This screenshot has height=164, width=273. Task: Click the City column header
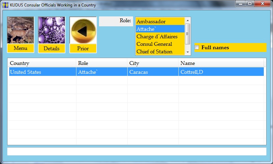[x=153, y=63]
